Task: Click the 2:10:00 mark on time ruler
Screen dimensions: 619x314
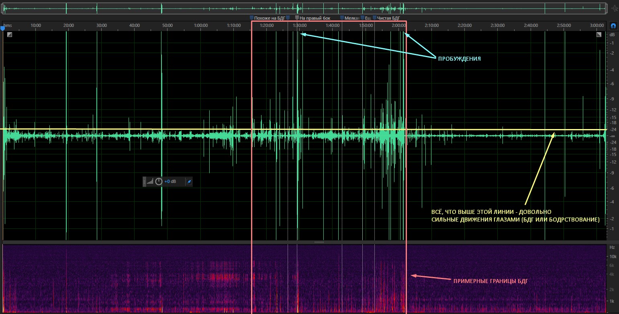Action: pyautogui.click(x=432, y=25)
